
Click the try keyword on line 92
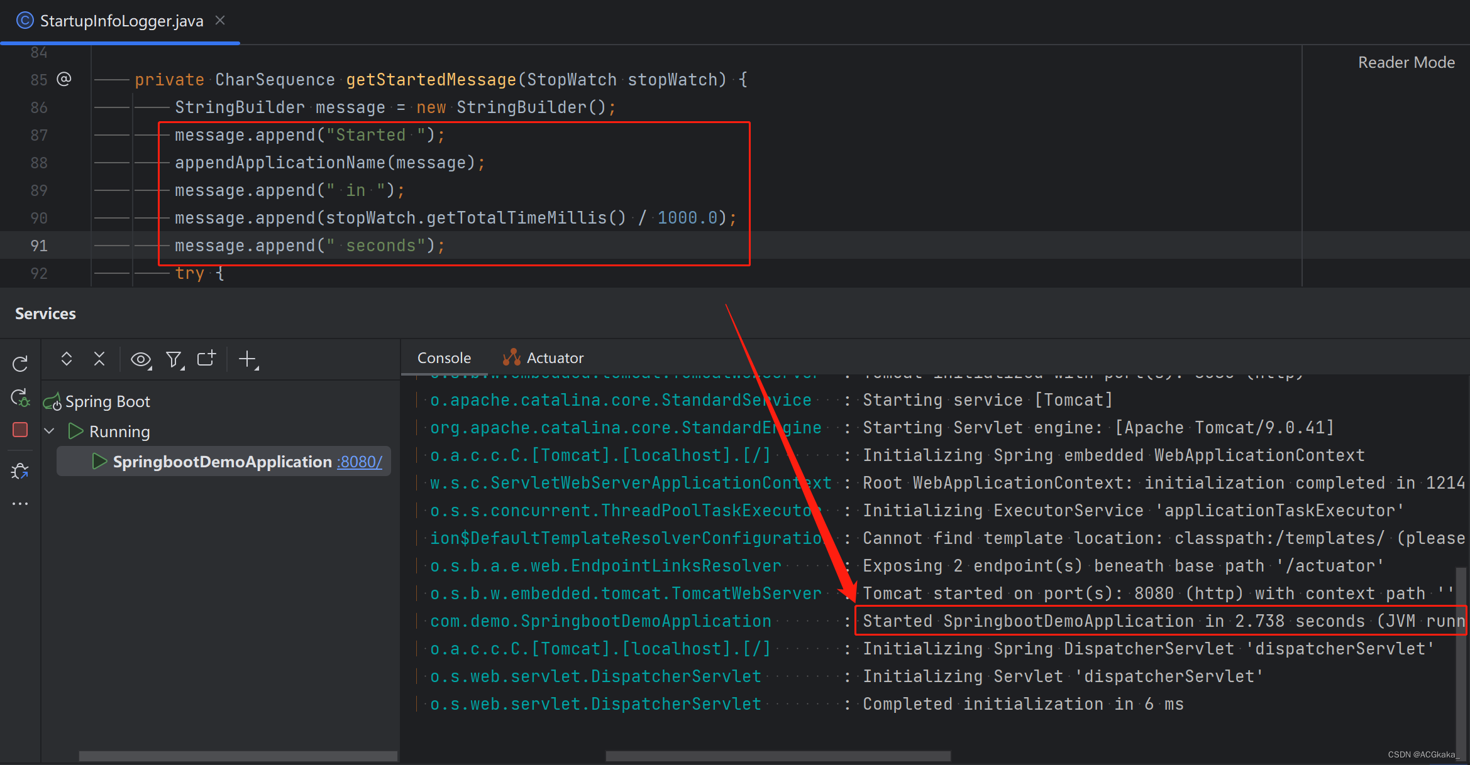(189, 273)
